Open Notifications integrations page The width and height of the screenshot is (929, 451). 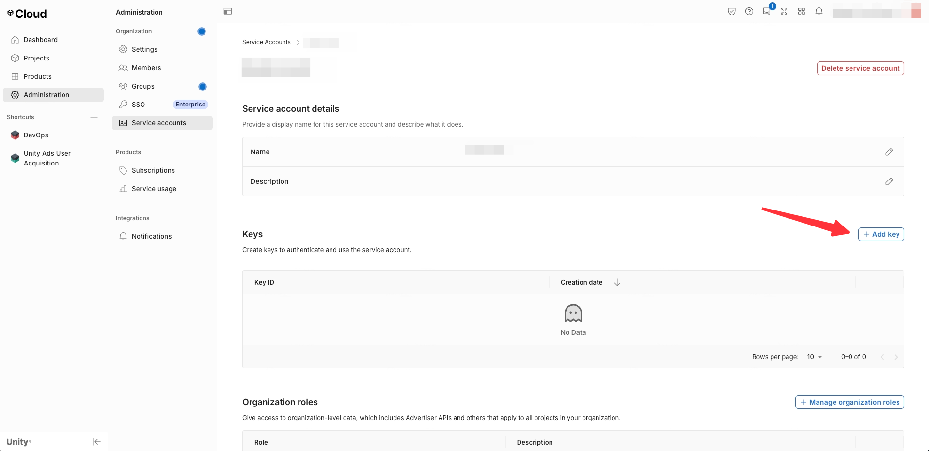point(162,236)
